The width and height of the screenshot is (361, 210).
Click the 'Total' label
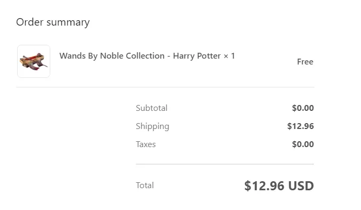144,185
